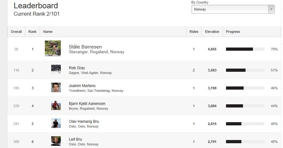Open Bjørn Kjetil Aanensen's avatar
This screenshot has height=148, width=283.
pos(56,105)
